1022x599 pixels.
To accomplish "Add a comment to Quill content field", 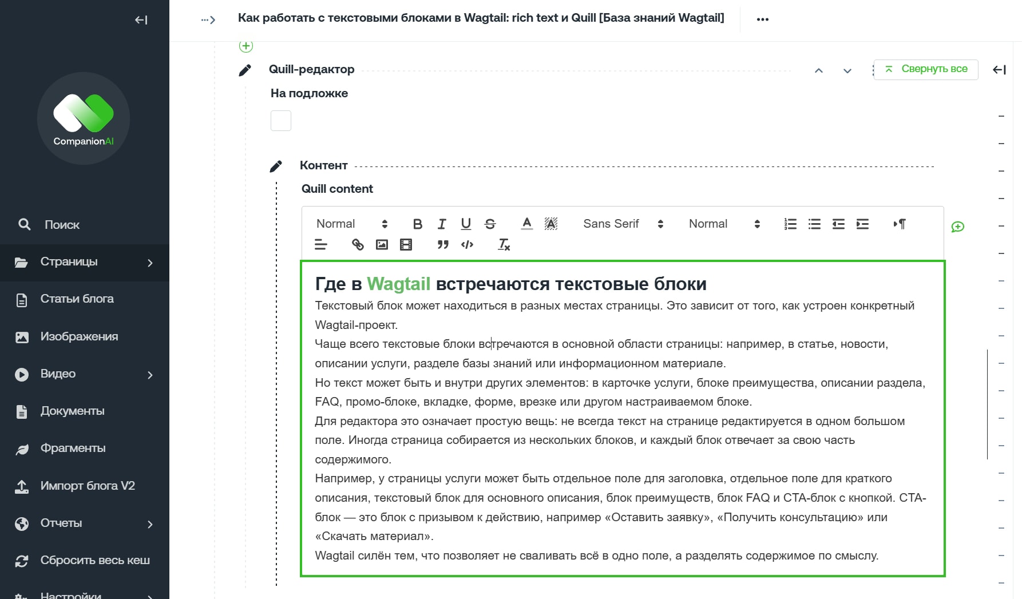I will [x=957, y=227].
